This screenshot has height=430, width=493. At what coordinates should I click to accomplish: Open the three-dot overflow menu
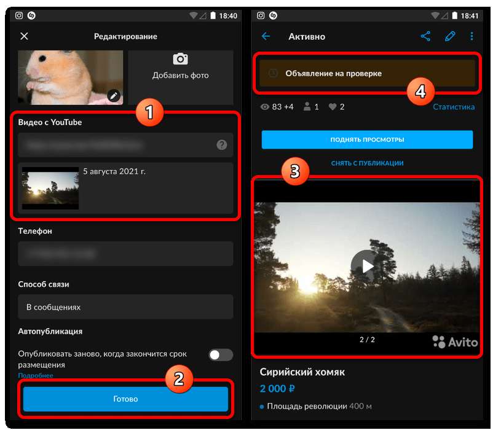coord(471,36)
